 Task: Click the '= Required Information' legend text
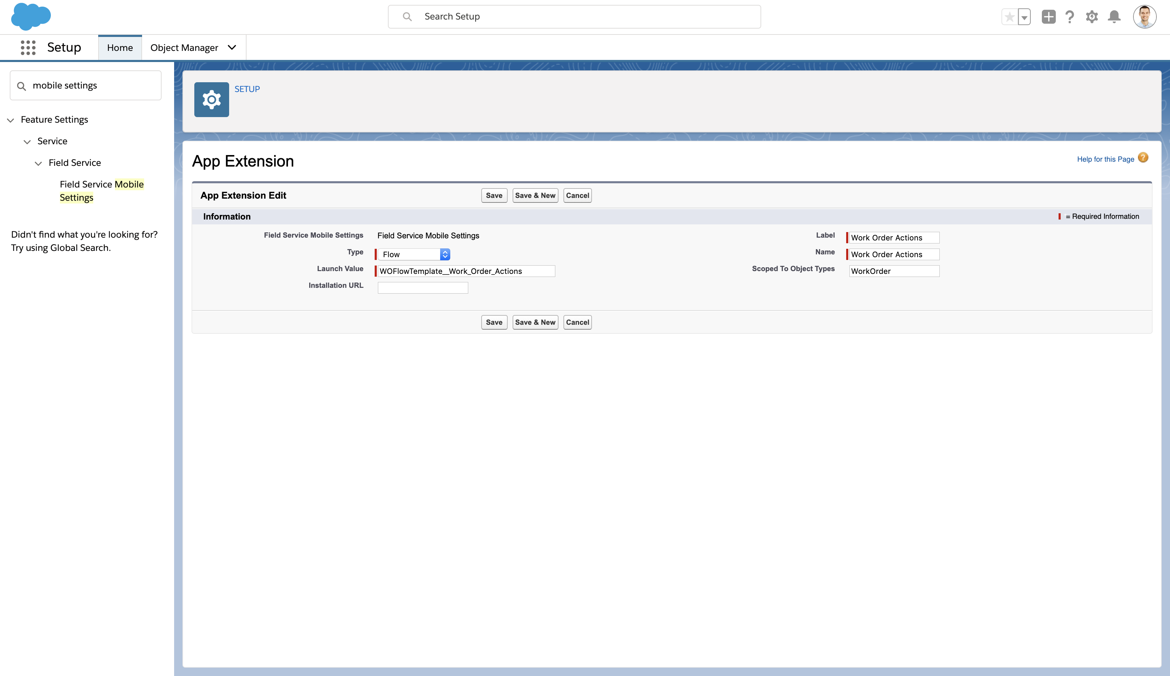click(1102, 217)
